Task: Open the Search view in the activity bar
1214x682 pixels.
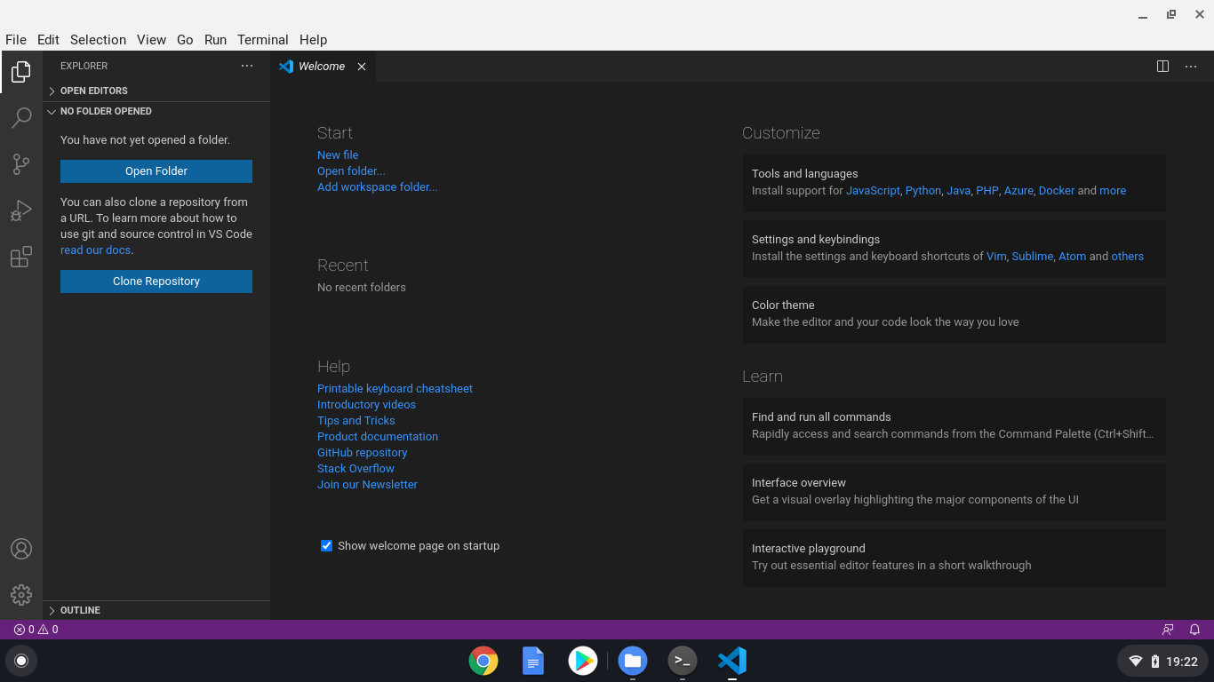Action: [21, 118]
